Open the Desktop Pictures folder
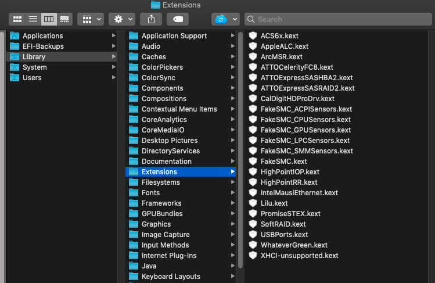Image resolution: width=435 pixels, height=283 pixels. pos(181,141)
